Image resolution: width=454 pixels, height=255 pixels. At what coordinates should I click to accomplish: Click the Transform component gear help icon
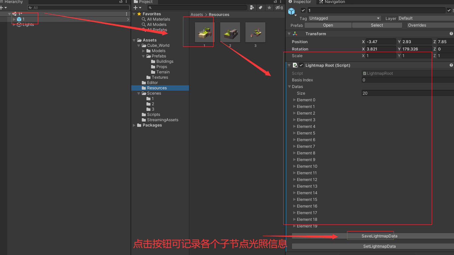[x=451, y=34]
